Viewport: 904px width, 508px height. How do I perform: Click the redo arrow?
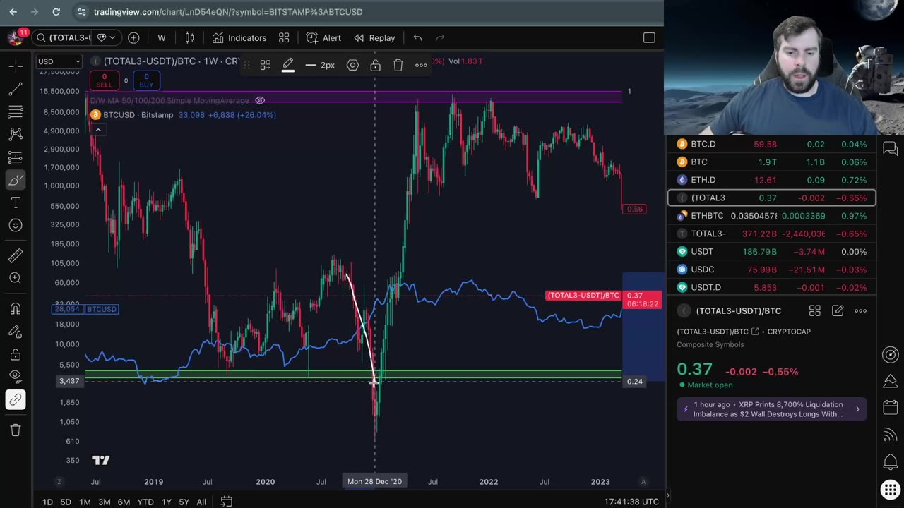pos(440,37)
